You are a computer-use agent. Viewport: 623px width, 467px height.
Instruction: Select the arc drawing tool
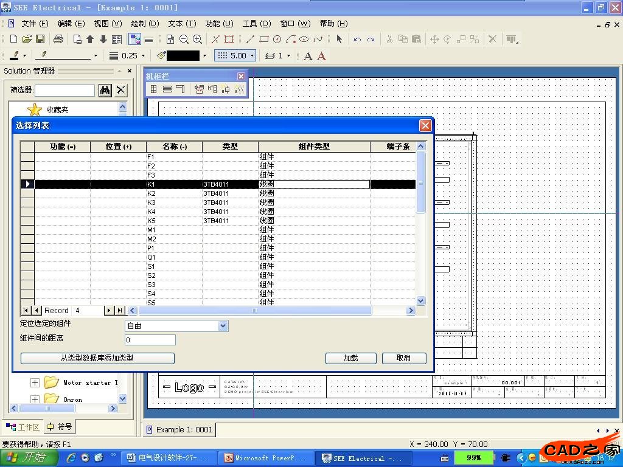[291, 39]
